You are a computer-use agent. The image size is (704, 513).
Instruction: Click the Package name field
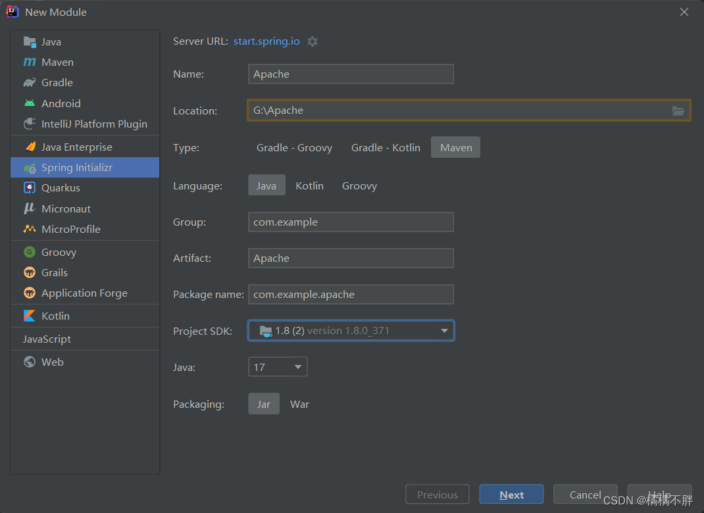[351, 295]
